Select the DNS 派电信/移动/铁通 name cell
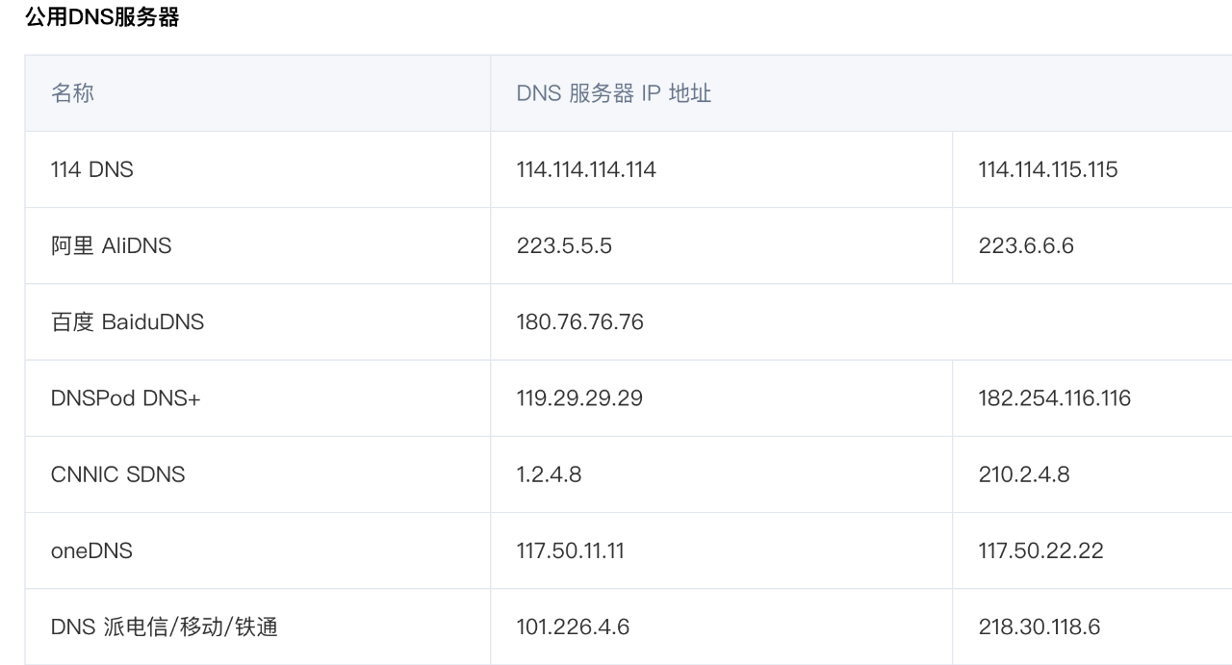Image resolution: width=1232 pixels, height=665 pixels. point(165,627)
